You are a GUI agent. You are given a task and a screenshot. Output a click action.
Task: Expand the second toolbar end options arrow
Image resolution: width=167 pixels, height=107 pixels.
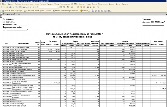(x=111, y=11)
